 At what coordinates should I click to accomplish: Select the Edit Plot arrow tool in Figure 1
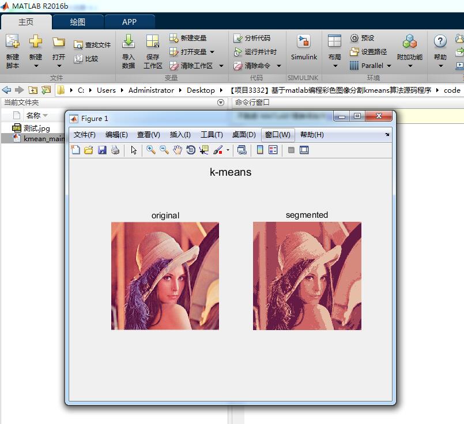134,150
